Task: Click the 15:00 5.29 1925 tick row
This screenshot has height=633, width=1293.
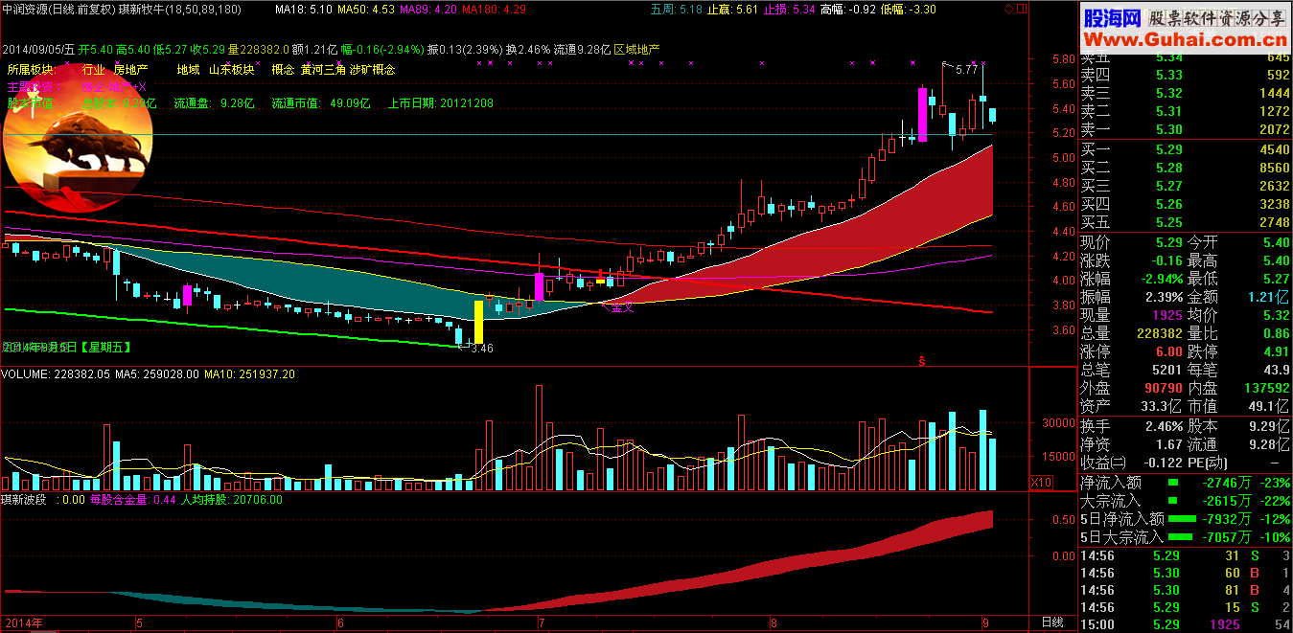Action: pyautogui.click(x=1185, y=624)
